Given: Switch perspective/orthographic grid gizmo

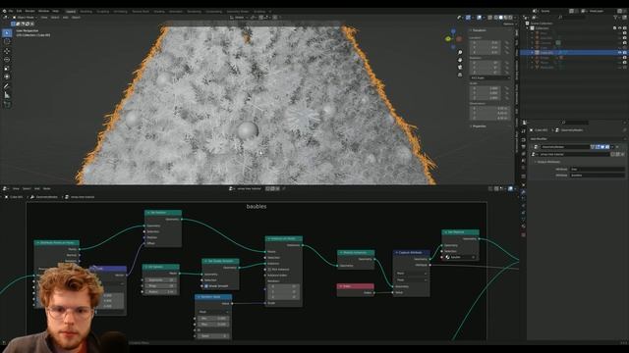Looking at the screenshot, I should [x=460, y=75].
